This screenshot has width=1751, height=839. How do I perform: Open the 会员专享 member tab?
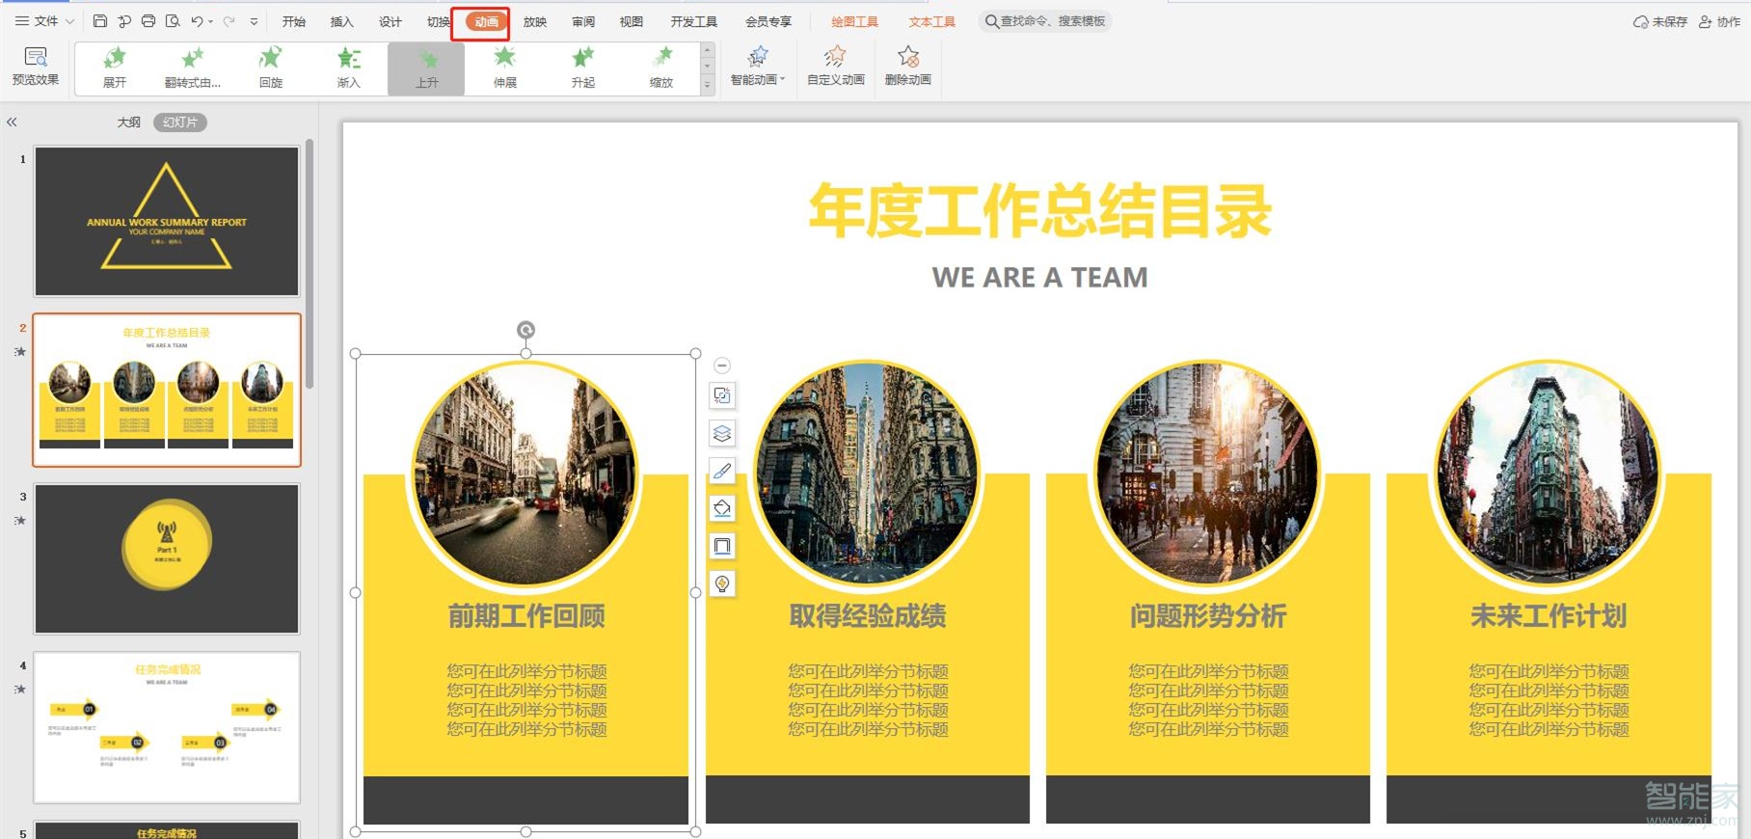pos(768,21)
